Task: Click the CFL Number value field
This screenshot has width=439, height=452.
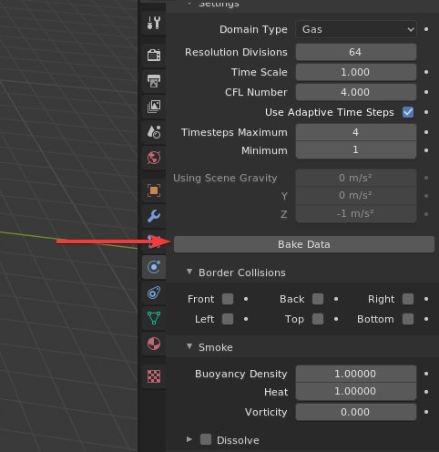Action: [356, 92]
